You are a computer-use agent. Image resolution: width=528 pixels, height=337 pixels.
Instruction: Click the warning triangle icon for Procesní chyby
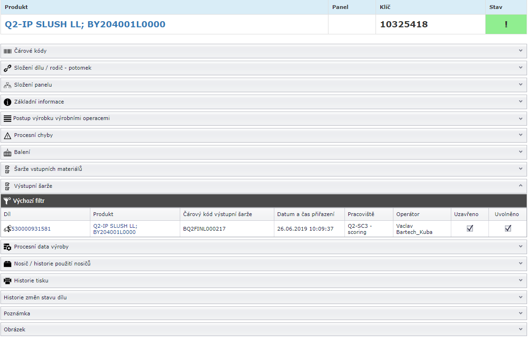(x=8, y=136)
